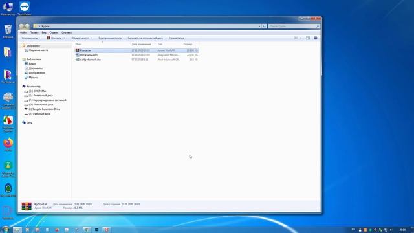
Task: Select Избранное in the navigation pane
Action: coord(33,46)
